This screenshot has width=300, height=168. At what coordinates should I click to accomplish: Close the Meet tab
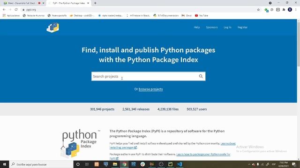(44, 3)
